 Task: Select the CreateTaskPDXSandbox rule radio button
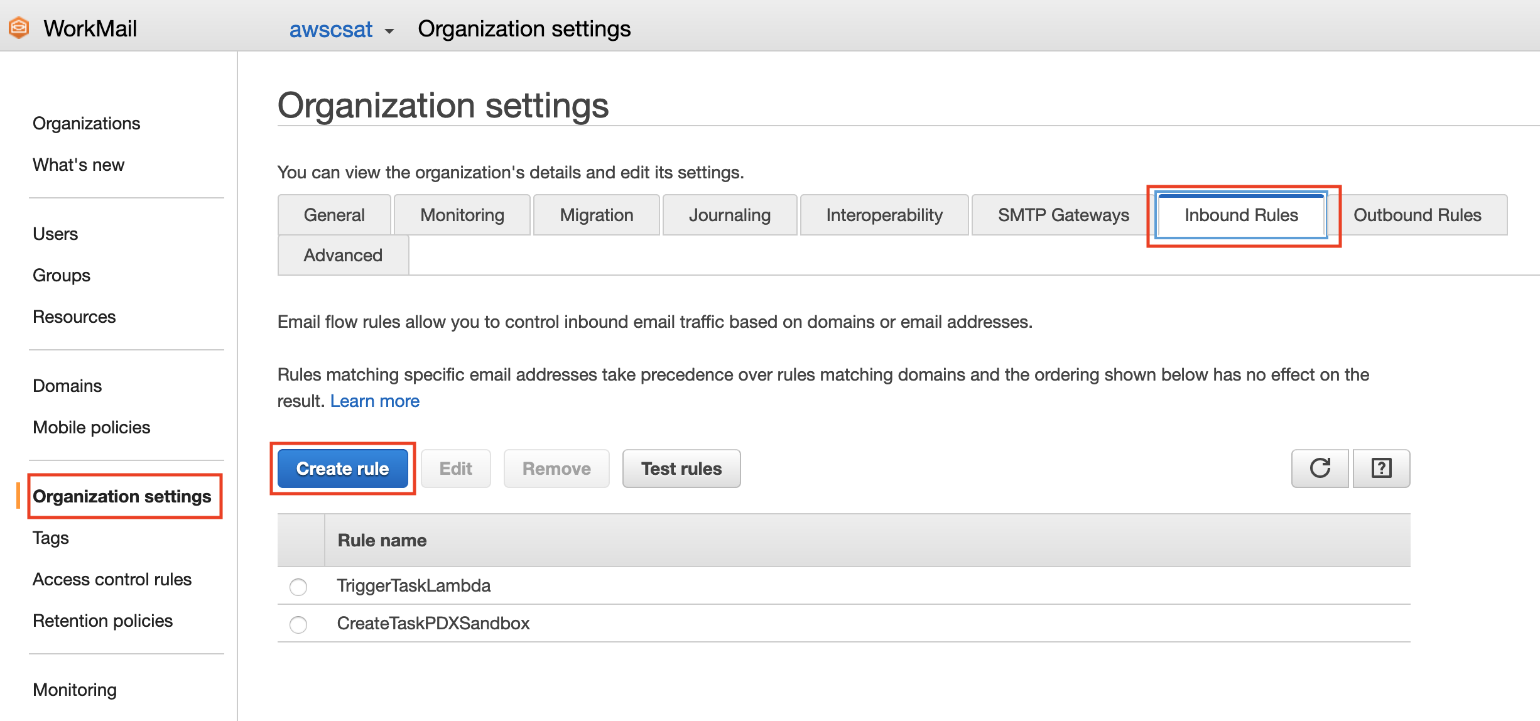(x=298, y=624)
